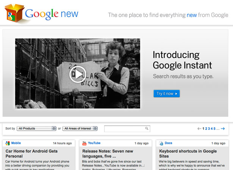Open the All Areas of Interest dropdown
The width and height of the screenshot is (233, 170).
(80, 128)
